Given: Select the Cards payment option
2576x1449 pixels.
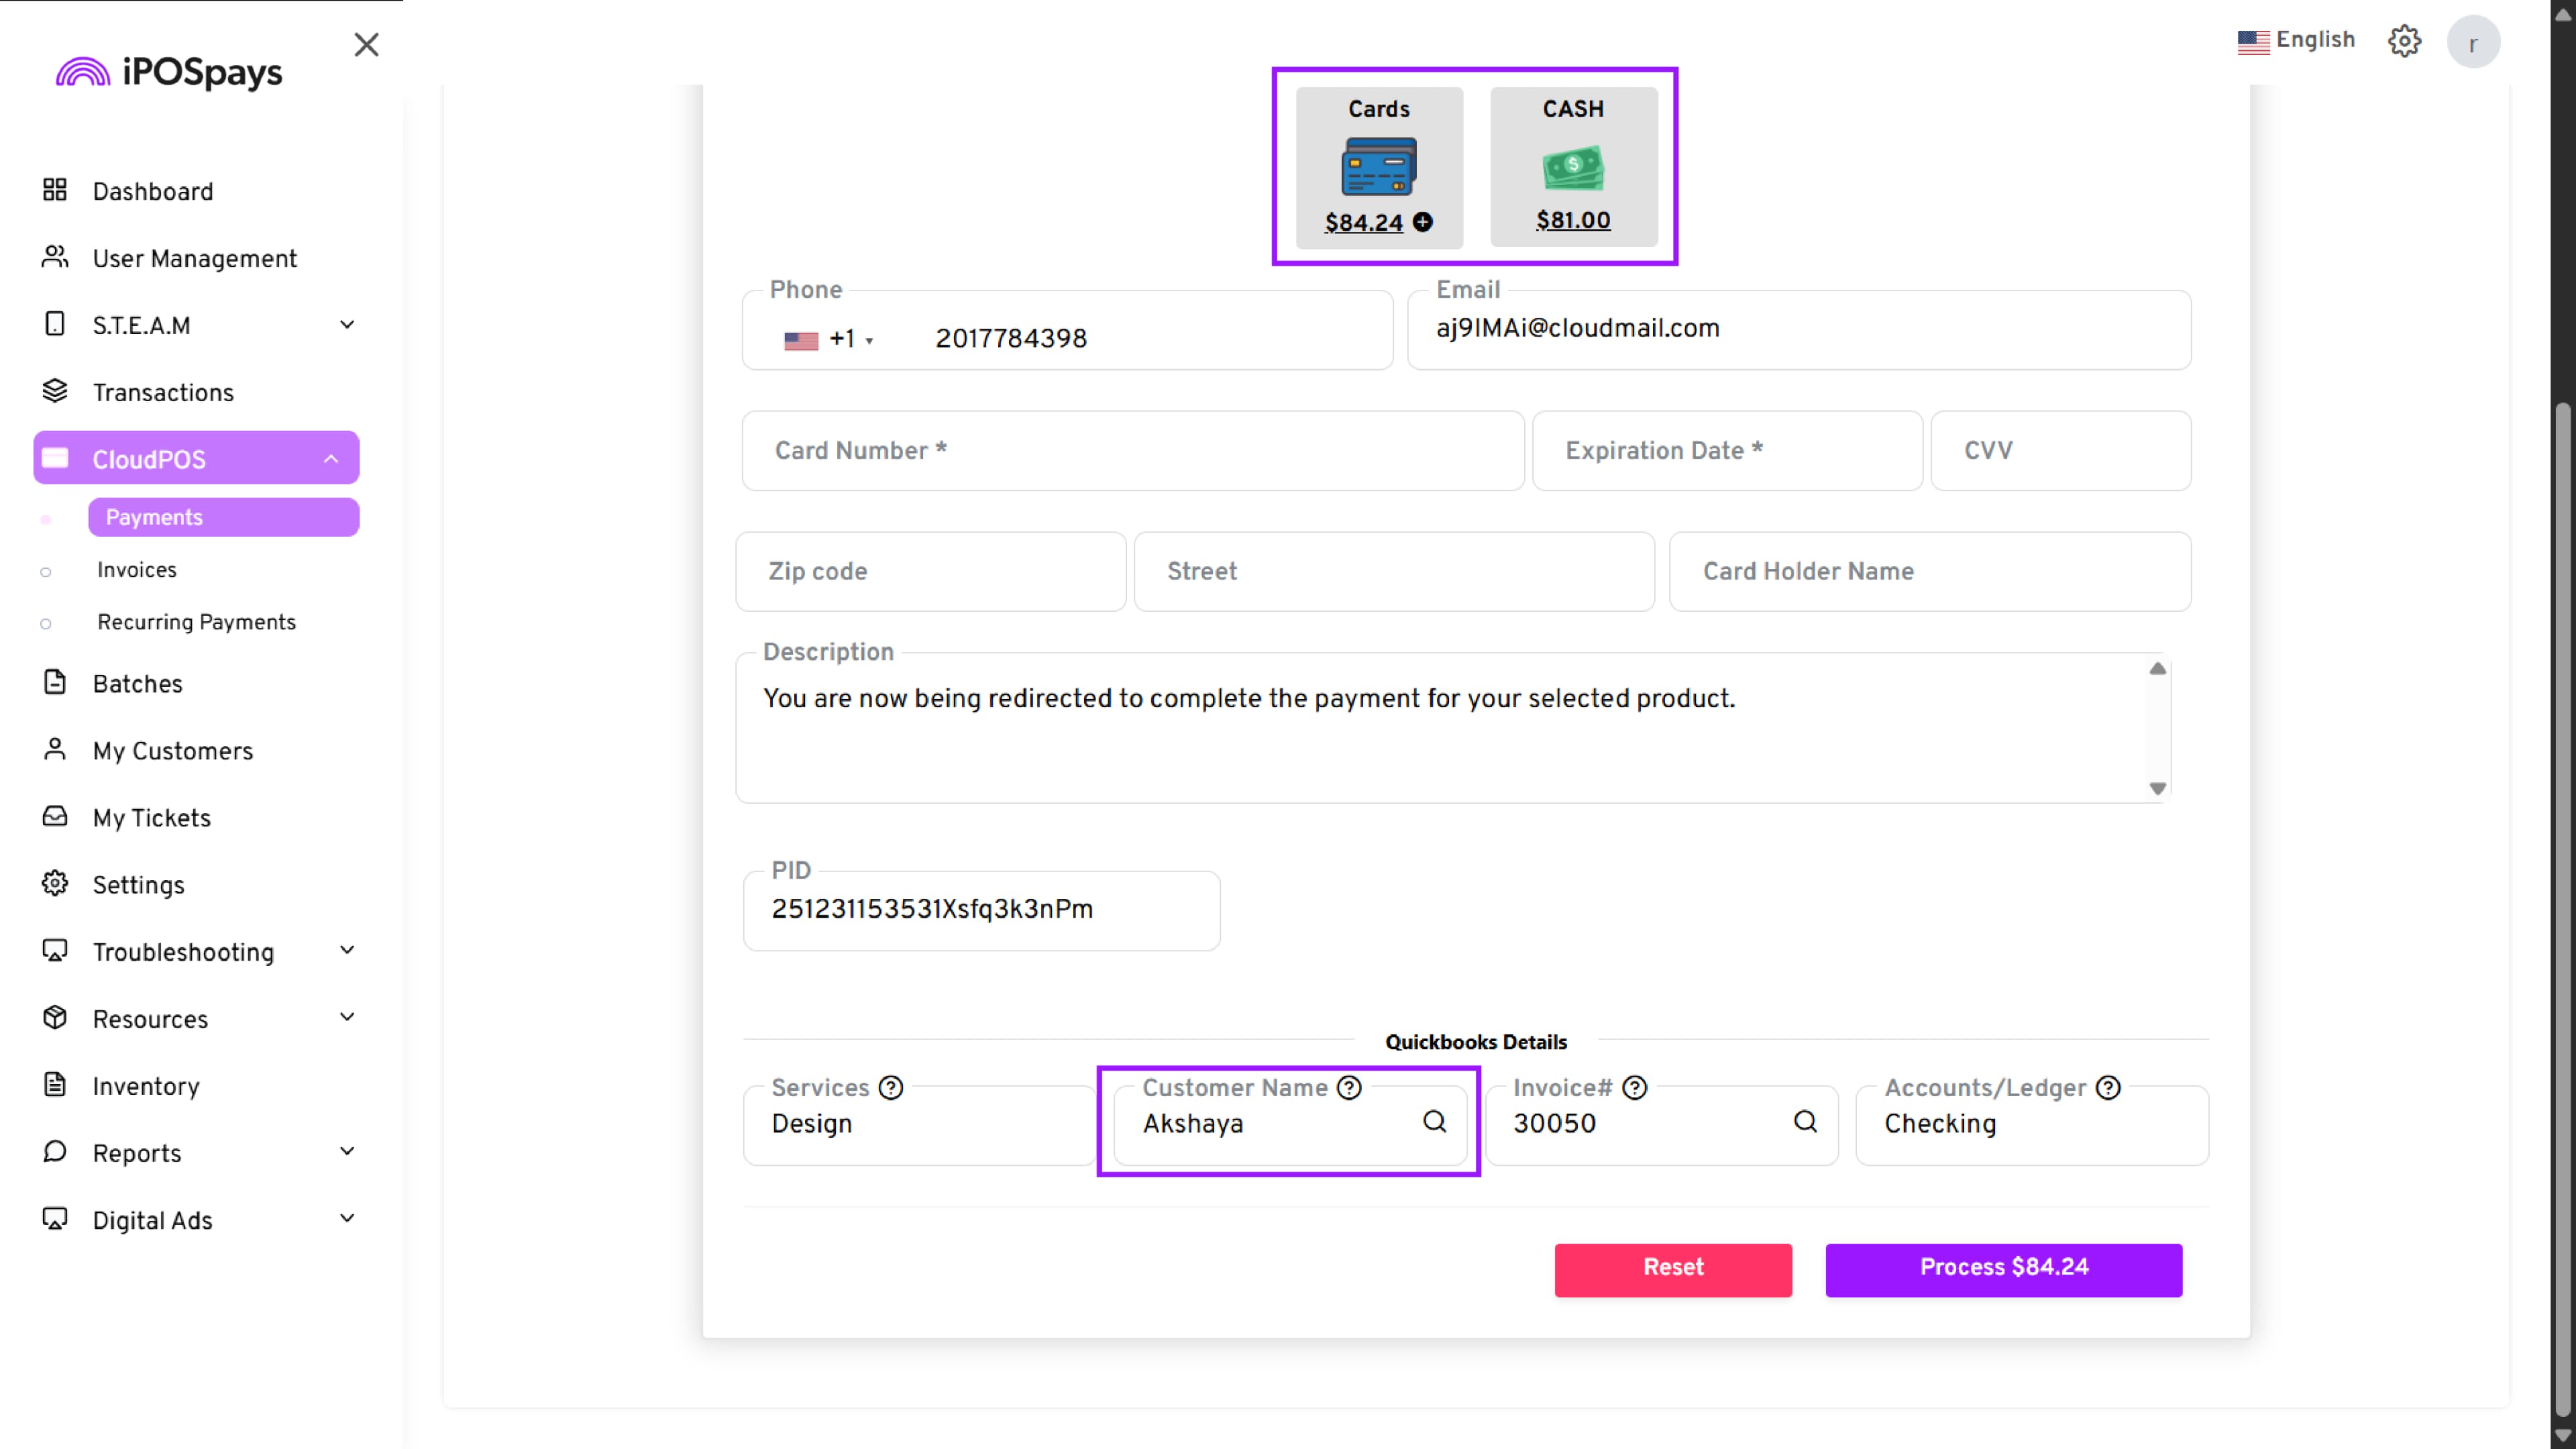Looking at the screenshot, I should coord(1378,166).
